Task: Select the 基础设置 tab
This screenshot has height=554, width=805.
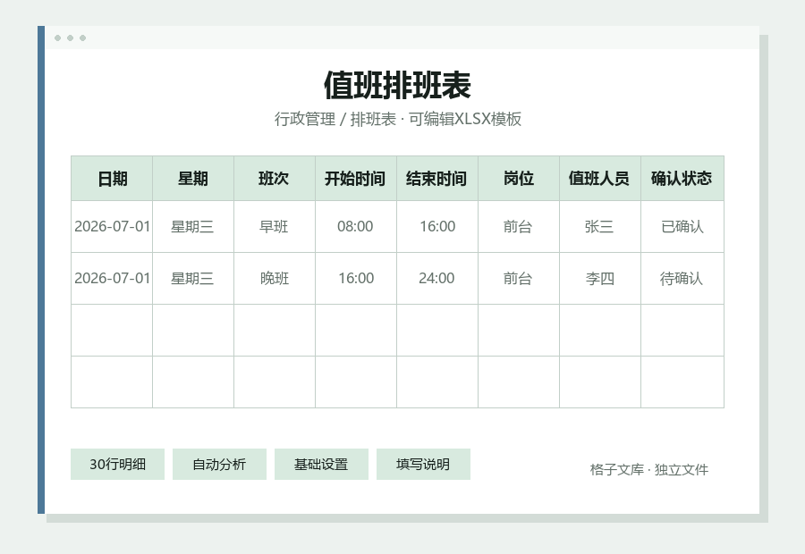Action: click(321, 465)
